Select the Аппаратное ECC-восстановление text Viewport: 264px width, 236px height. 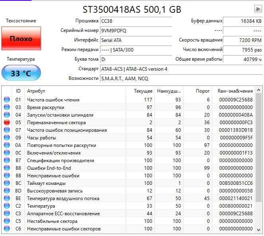click(63, 214)
